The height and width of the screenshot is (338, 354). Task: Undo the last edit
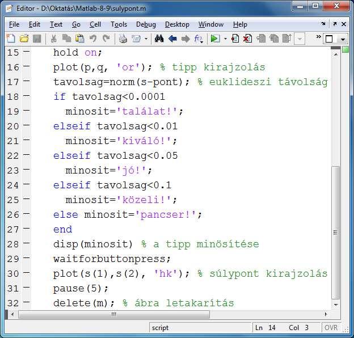[x=93, y=39]
